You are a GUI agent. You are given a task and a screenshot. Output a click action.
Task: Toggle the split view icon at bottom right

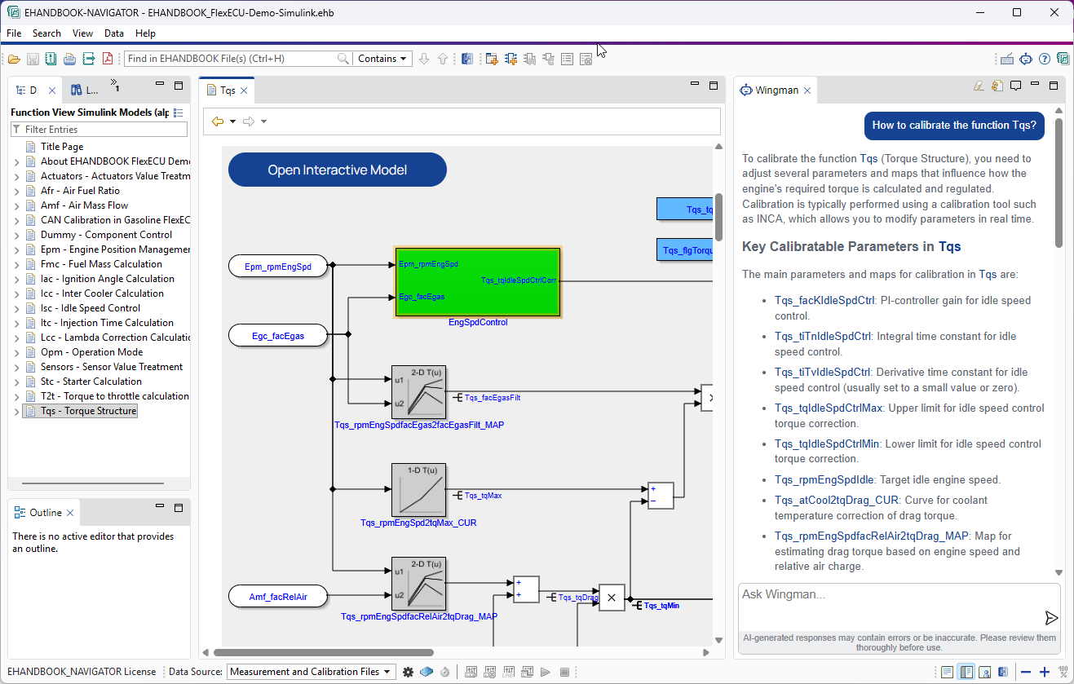tap(966, 671)
